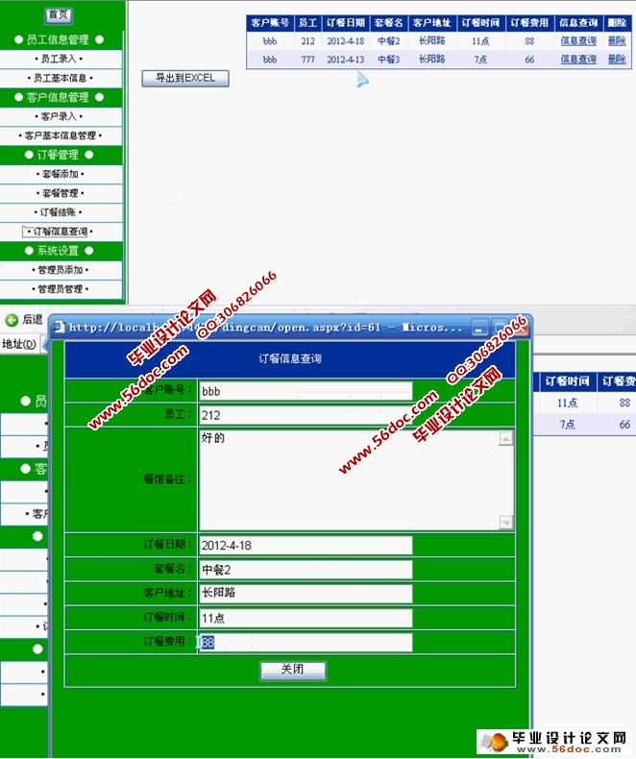
Task: Click 员工信息管理 section header
Action: pos(59,39)
